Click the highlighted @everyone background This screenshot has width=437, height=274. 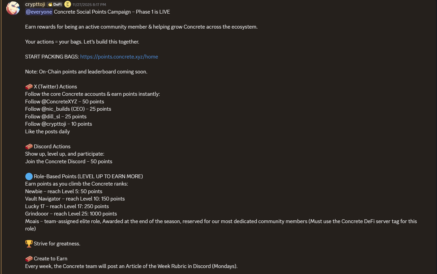[x=39, y=12]
